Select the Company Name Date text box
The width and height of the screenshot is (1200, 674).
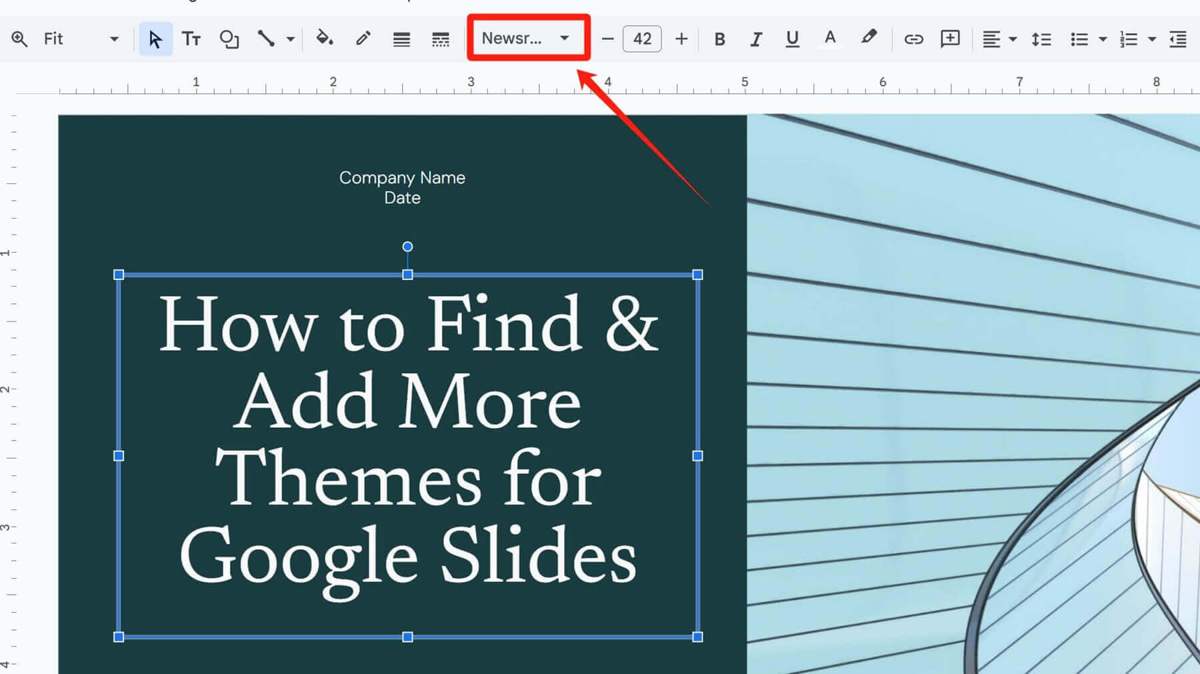tap(402, 187)
